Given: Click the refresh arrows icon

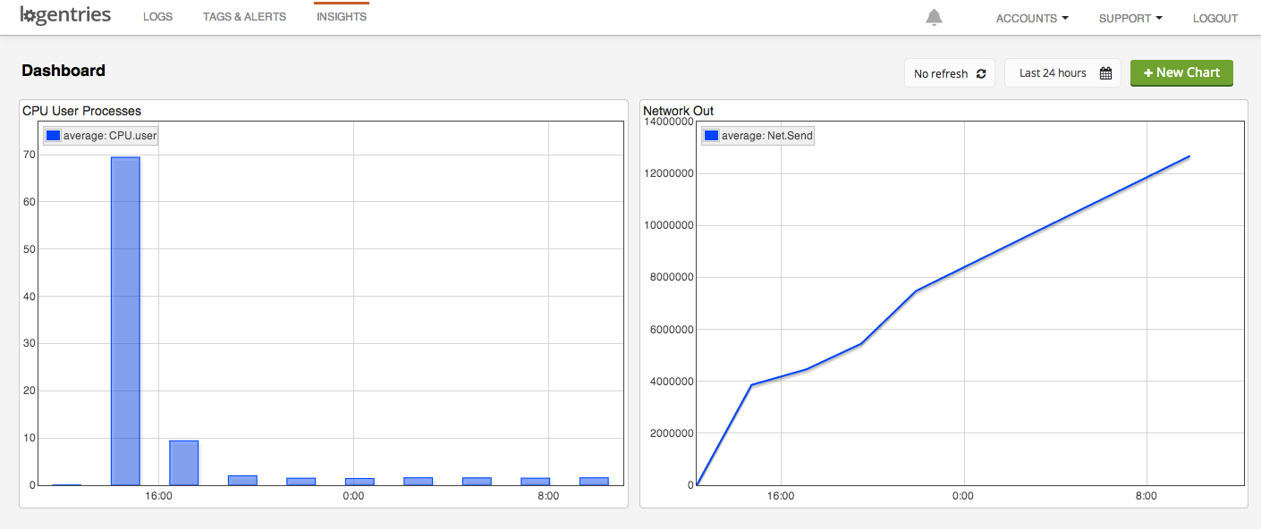Looking at the screenshot, I should [x=981, y=74].
